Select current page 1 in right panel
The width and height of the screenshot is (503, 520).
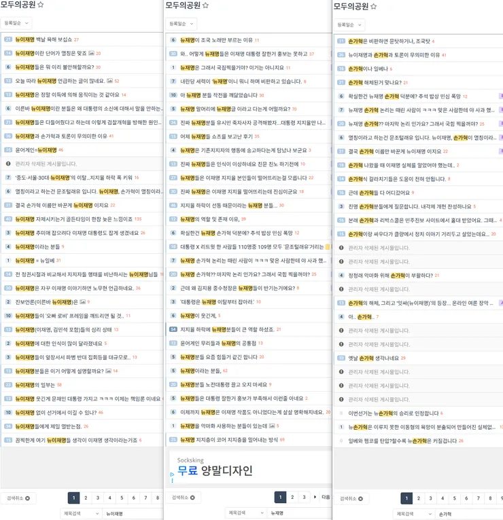coord(406,498)
